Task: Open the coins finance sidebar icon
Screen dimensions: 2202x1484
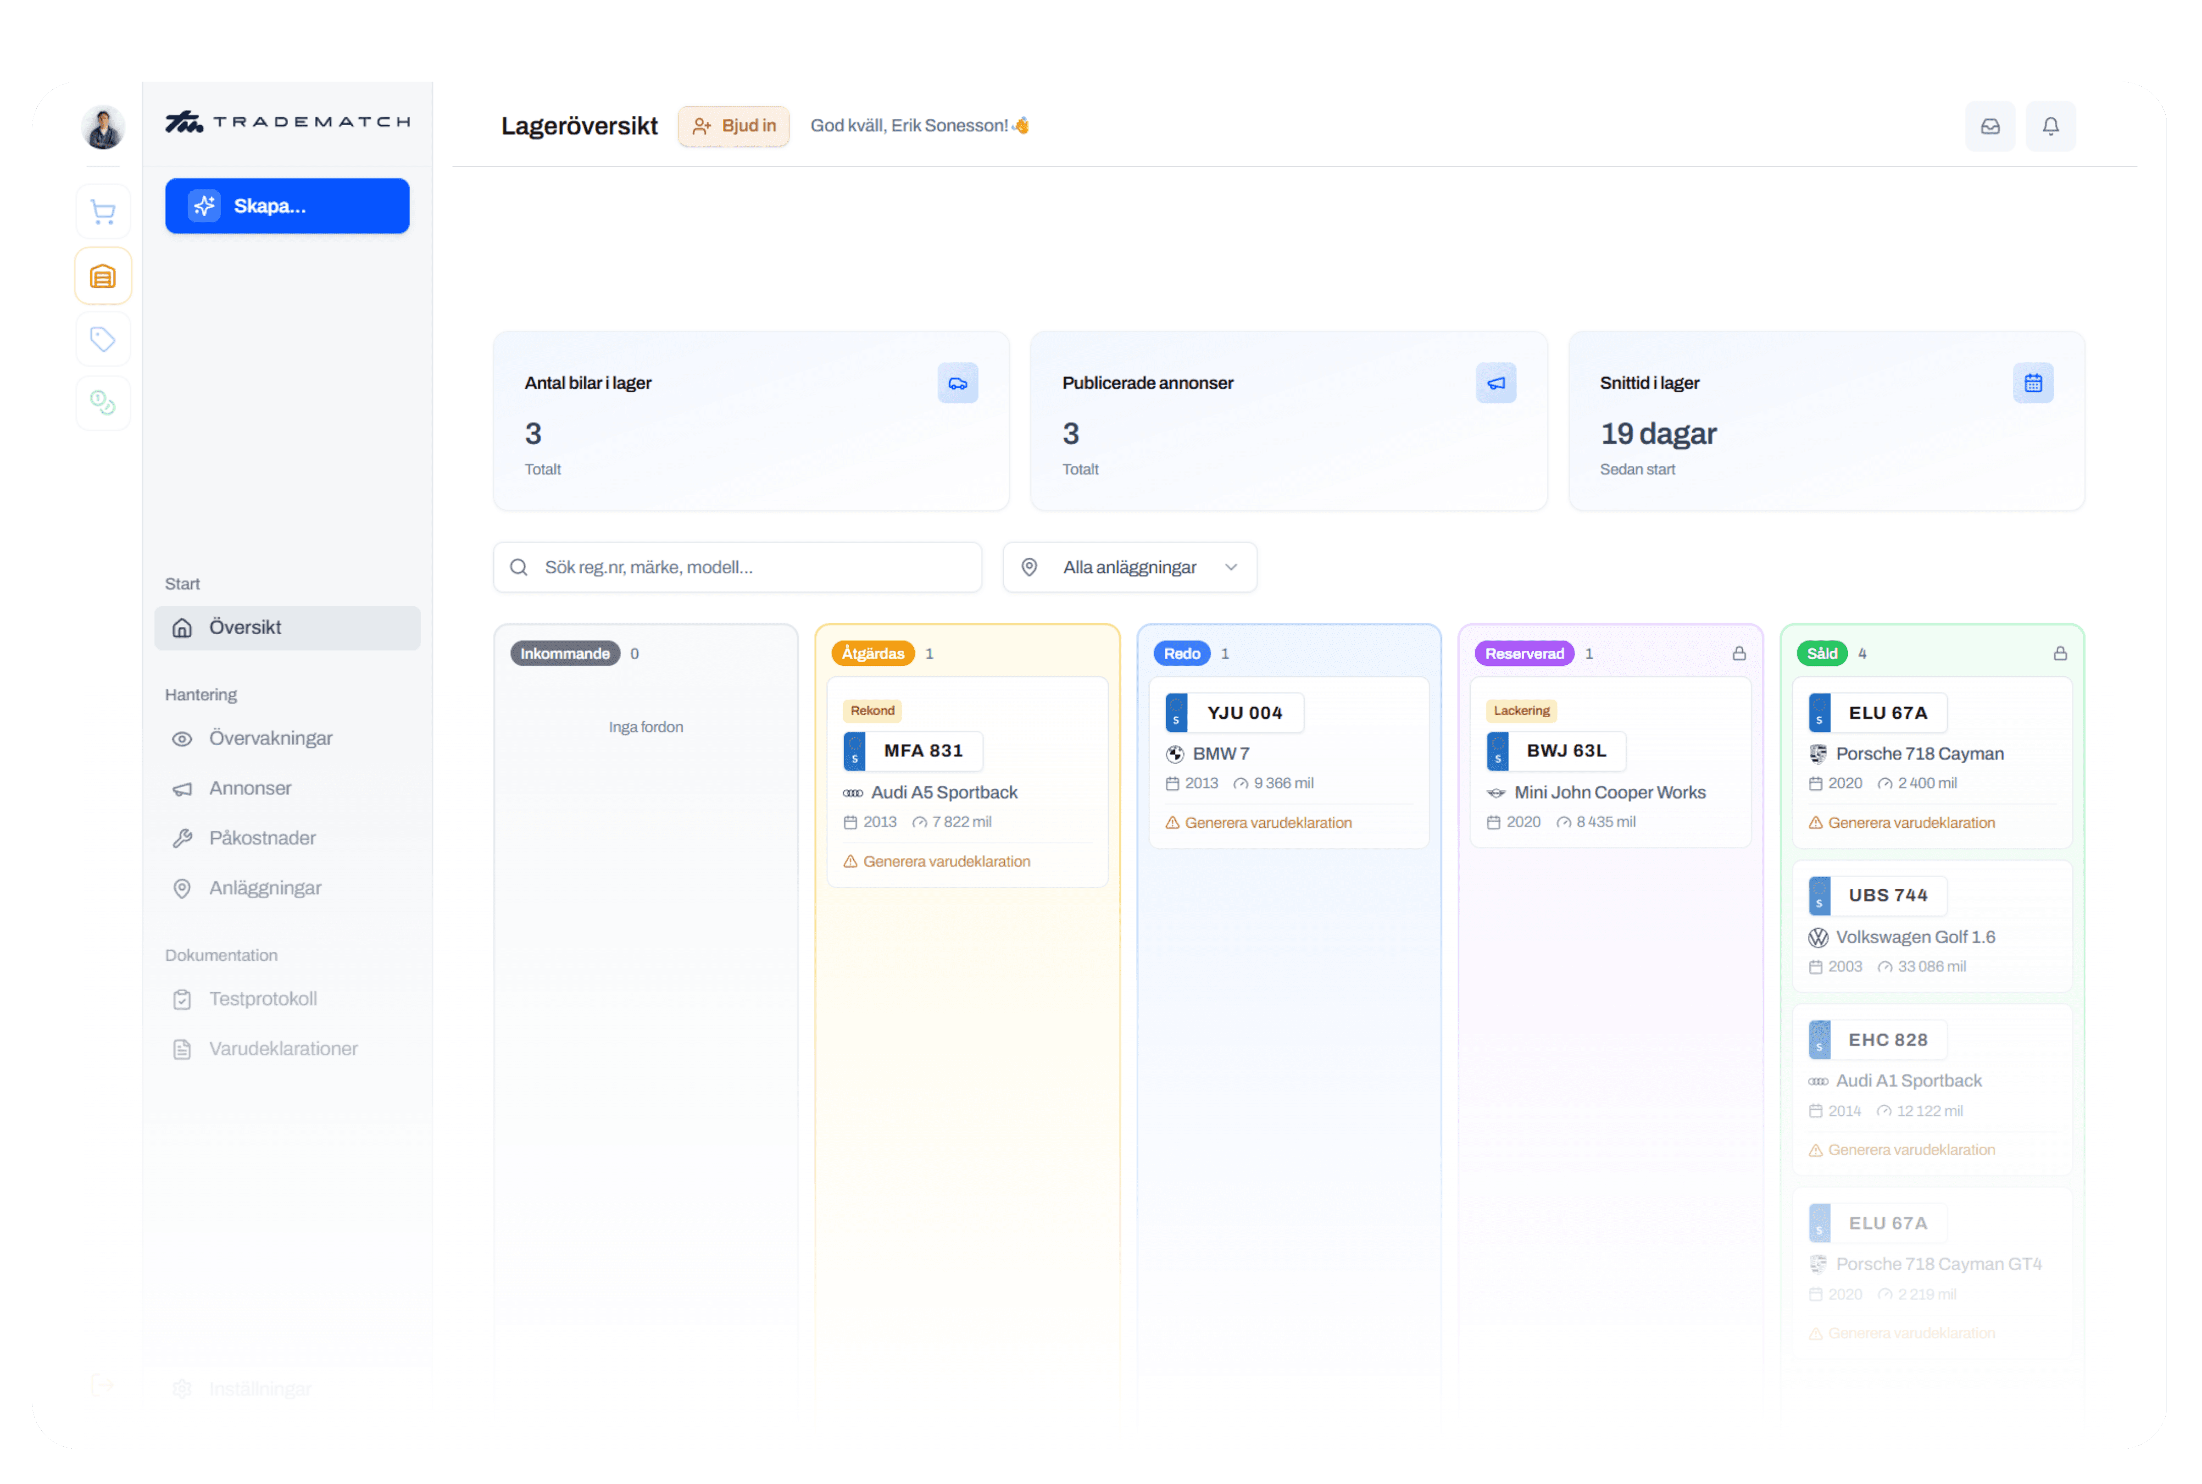Action: click(102, 403)
